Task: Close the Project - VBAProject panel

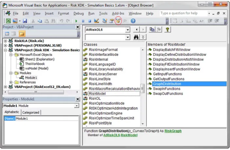Action: pos(78,27)
